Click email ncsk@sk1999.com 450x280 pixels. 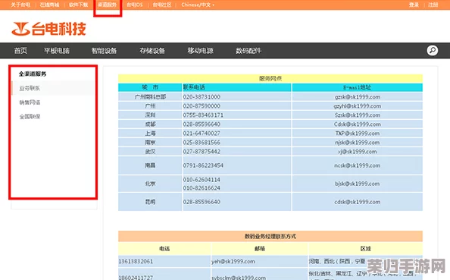358,165
